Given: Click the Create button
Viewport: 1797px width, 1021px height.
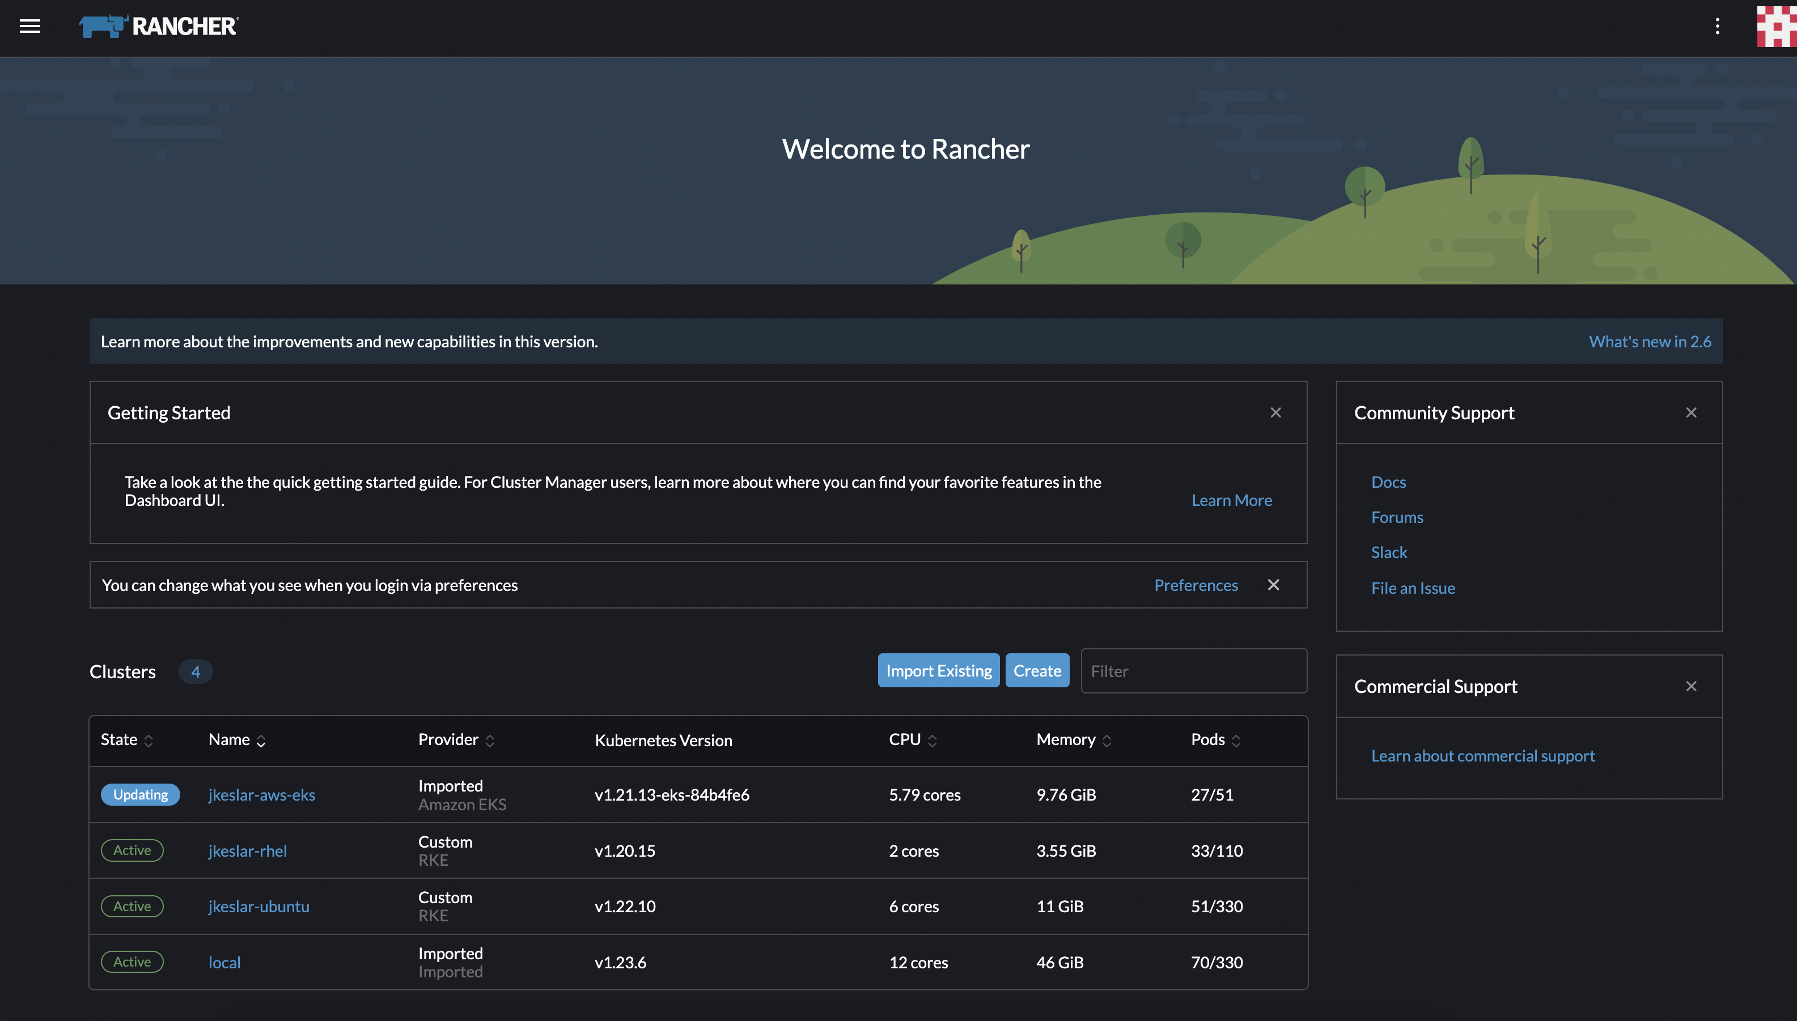Looking at the screenshot, I should [1037, 670].
